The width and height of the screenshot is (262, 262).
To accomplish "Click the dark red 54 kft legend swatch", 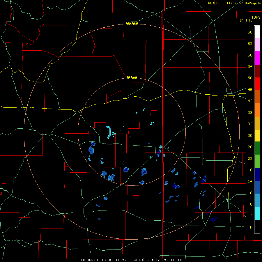I will point(257,71).
